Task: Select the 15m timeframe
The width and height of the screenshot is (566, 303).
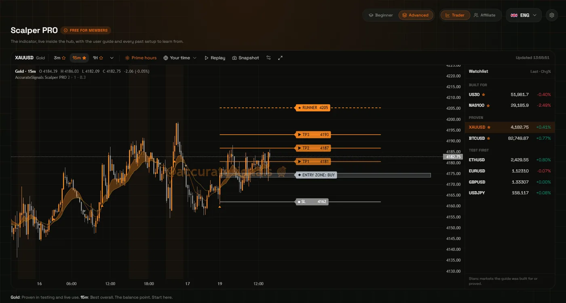Action: click(x=79, y=58)
